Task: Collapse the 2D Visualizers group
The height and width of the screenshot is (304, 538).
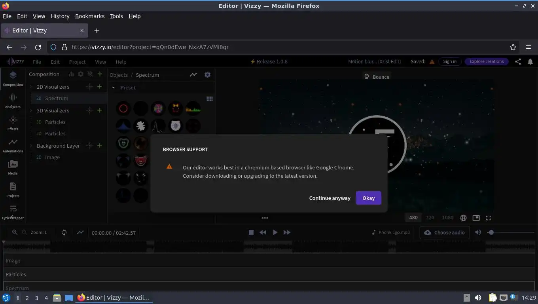Action: pyautogui.click(x=32, y=87)
